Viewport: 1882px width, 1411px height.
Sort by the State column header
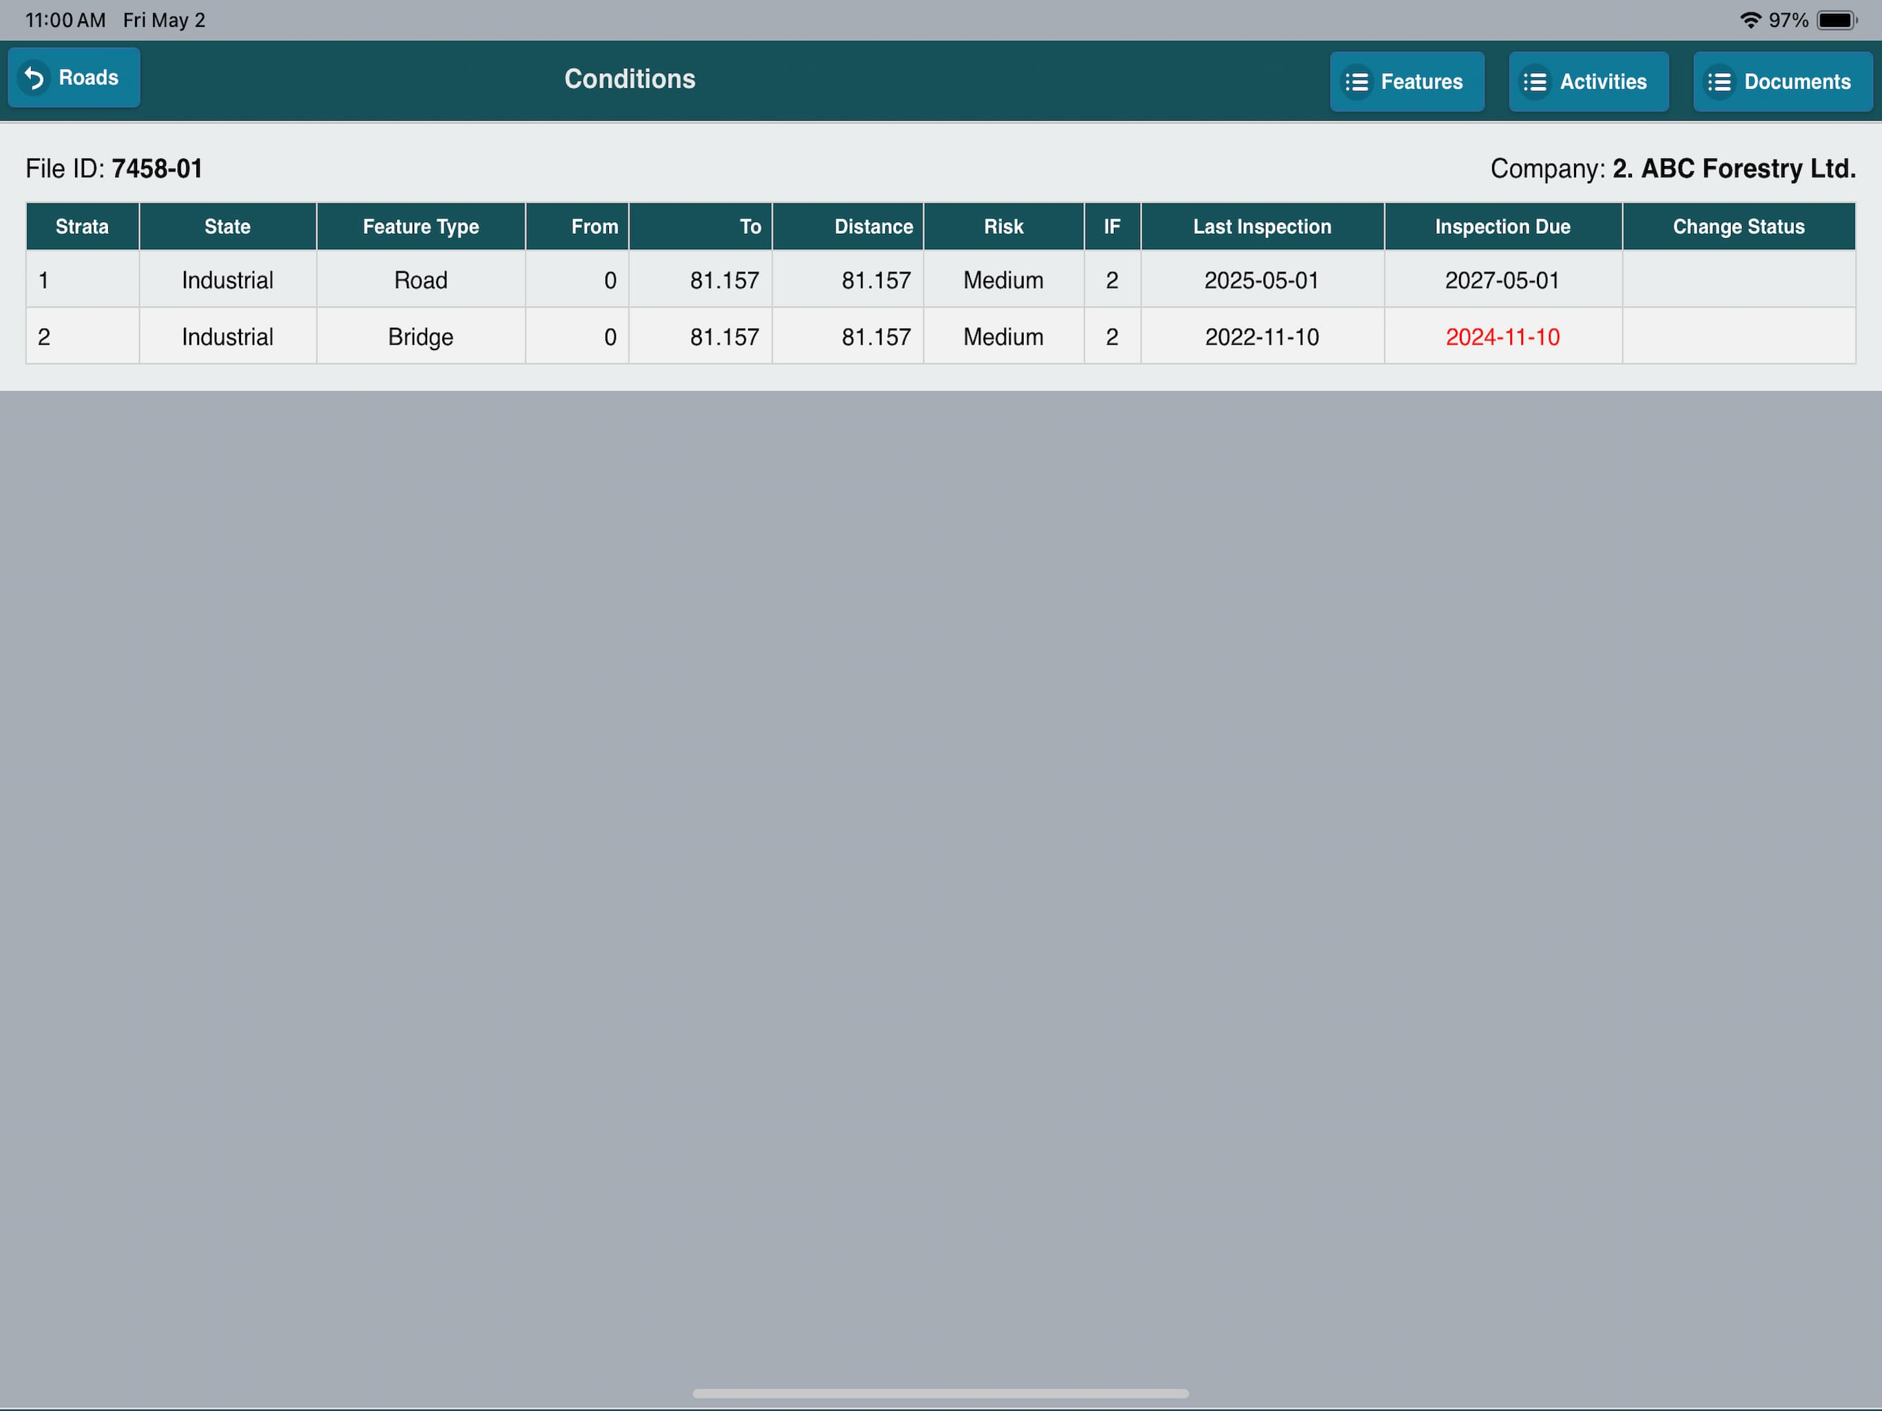point(227,227)
